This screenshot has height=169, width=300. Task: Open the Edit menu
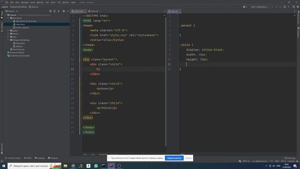tap(12, 2)
